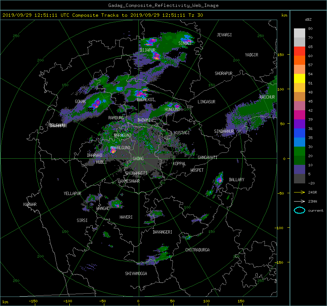Screen dimensions: 327x306
Task: Click the YELLAPUR city label
Action: pos(72,194)
